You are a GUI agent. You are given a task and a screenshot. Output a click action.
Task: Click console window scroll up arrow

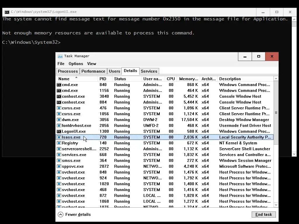click(x=294, y=20)
